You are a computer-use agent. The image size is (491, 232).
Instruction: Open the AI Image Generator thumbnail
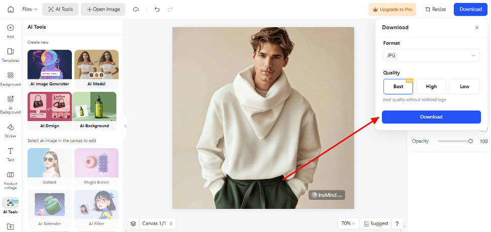49,68
